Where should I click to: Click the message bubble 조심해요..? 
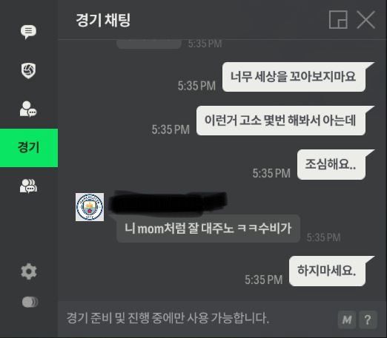331,164
